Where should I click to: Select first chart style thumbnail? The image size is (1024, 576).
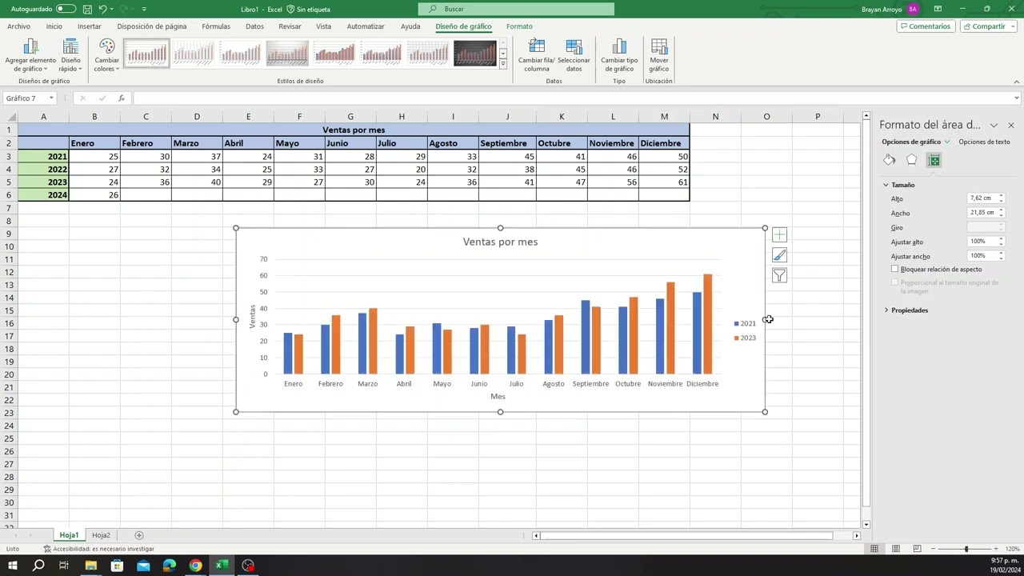[146, 54]
